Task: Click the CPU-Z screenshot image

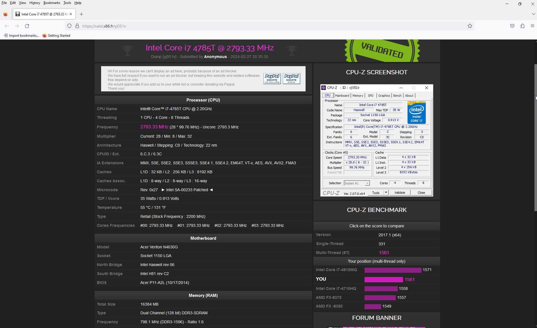Action: coord(377,140)
